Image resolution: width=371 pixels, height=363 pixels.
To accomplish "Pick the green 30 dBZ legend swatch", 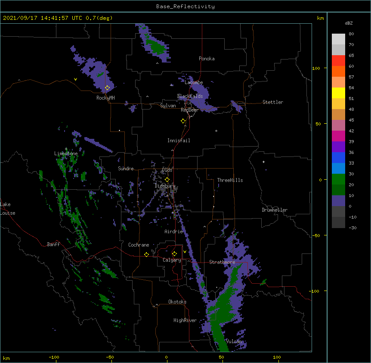I will [338, 179].
